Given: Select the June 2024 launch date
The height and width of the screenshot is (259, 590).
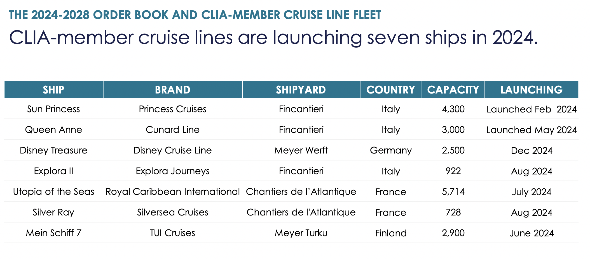Looking at the screenshot, I should point(532,233).
